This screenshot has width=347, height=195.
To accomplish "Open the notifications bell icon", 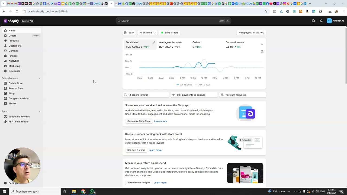I will pos(321,21).
